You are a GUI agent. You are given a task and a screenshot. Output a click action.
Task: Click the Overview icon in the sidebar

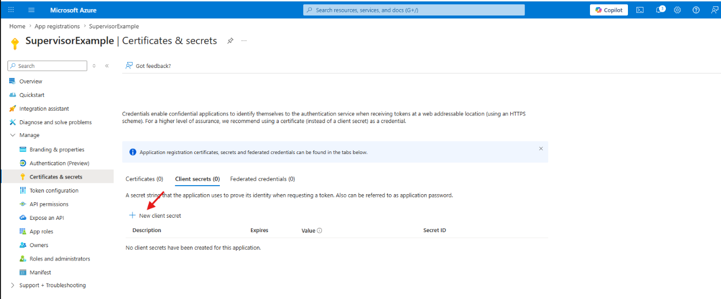pyautogui.click(x=12, y=81)
